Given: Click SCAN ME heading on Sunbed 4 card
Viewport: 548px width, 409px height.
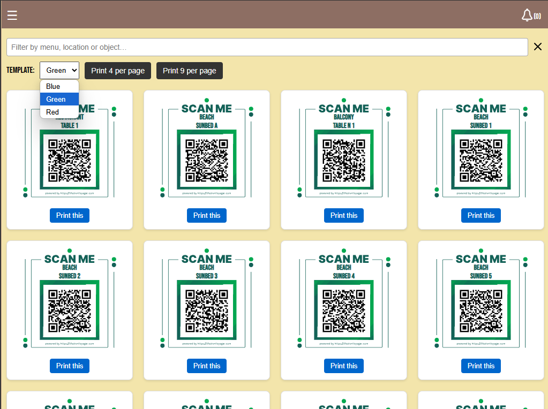Looking at the screenshot, I should [x=344, y=259].
